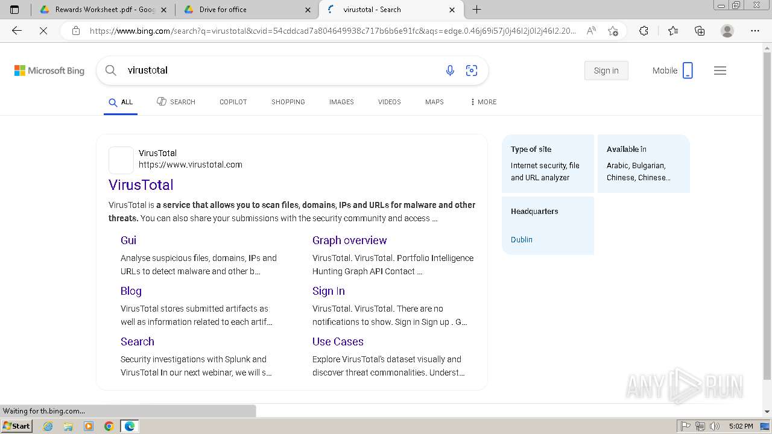Image resolution: width=772 pixels, height=434 pixels.
Task: Open browser Extensions icon
Action: coord(644,31)
